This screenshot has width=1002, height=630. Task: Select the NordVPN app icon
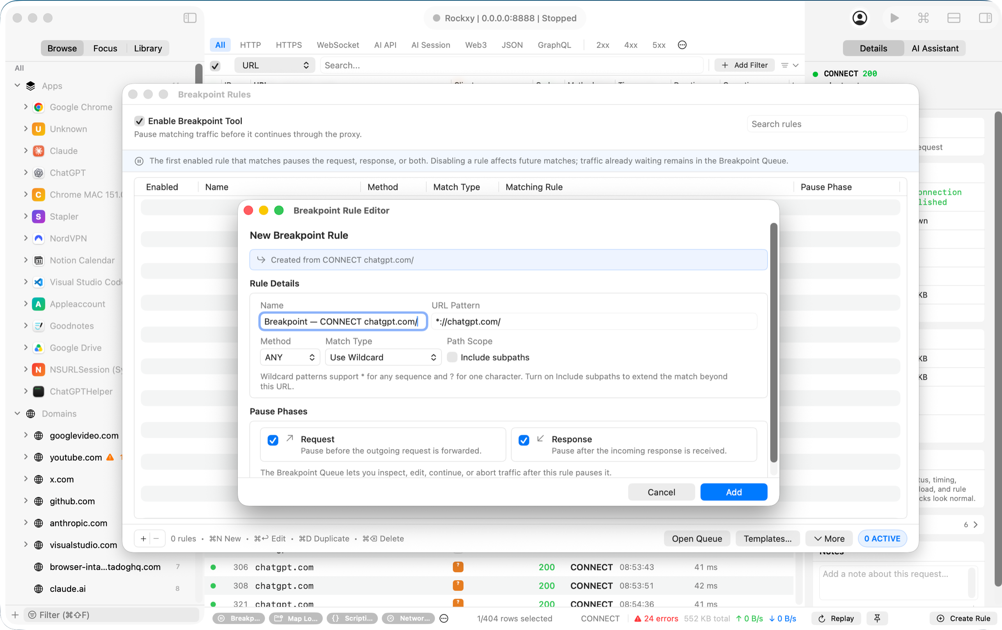click(38, 239)
